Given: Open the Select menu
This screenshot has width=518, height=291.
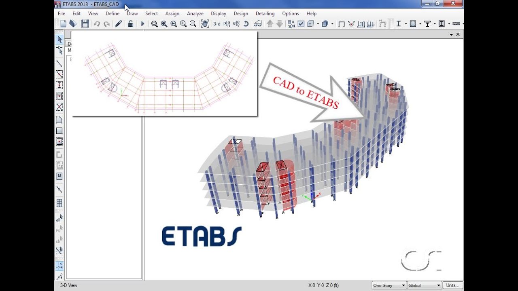Looking at the screenshot, I should pyautogui.click(x=151, y=13).
